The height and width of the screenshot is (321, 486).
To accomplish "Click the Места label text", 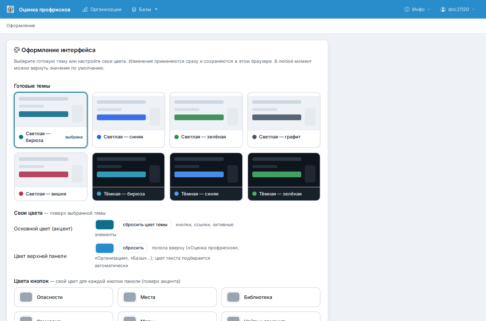I will (x=148, y=297).
